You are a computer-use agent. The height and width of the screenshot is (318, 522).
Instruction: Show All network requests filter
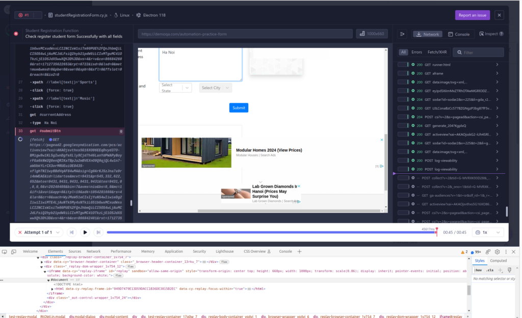pyautogui.click(x=403, y=52)
